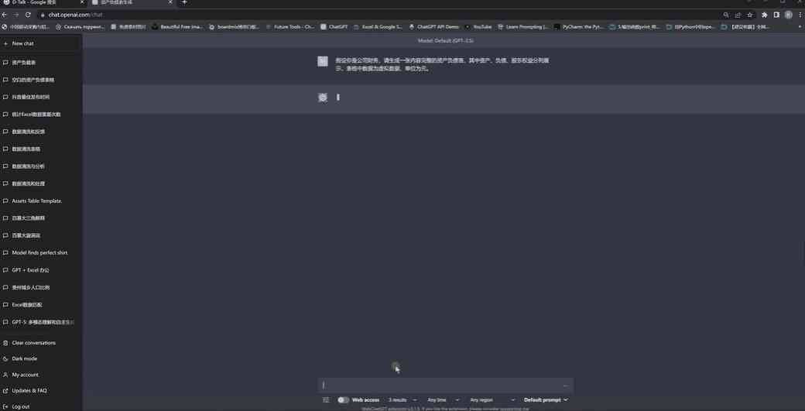The image size is (805, 411).
Task: Bookmark this page with star icon
Action: [x=749, y=15]
